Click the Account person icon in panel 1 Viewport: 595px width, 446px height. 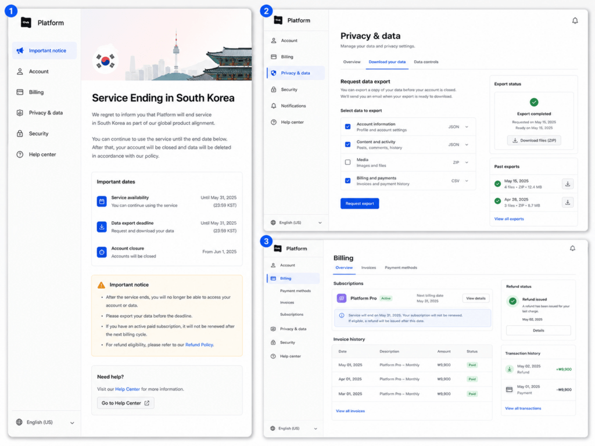click(x=20, y=71)
